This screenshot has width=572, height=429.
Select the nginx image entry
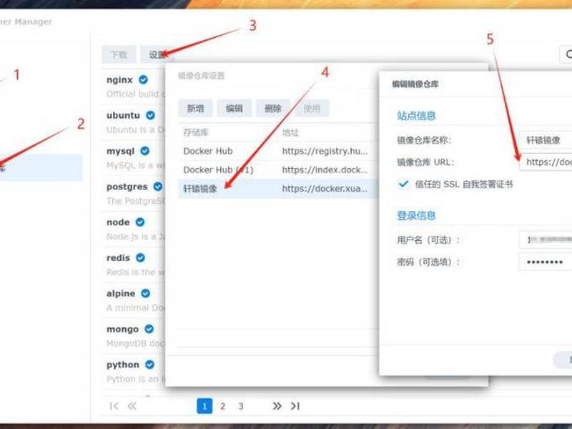134,87
